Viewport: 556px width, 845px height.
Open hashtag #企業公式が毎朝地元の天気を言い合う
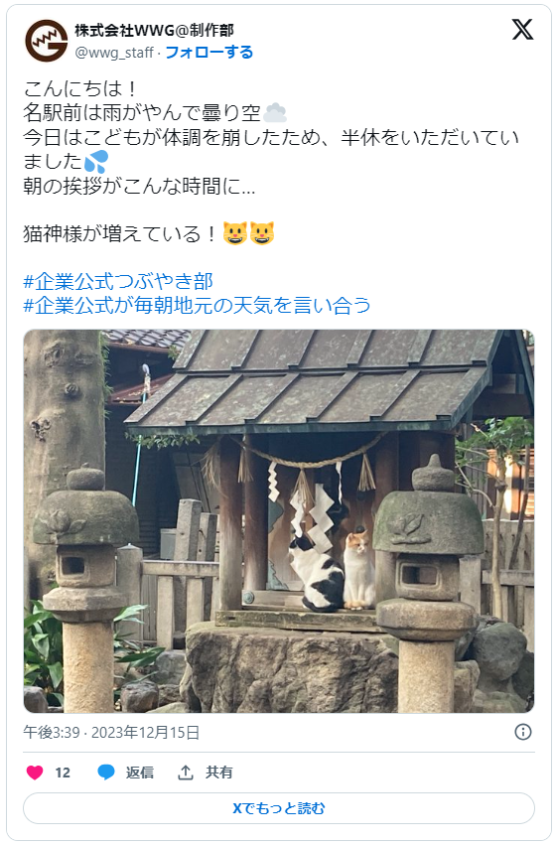point(197,306)
